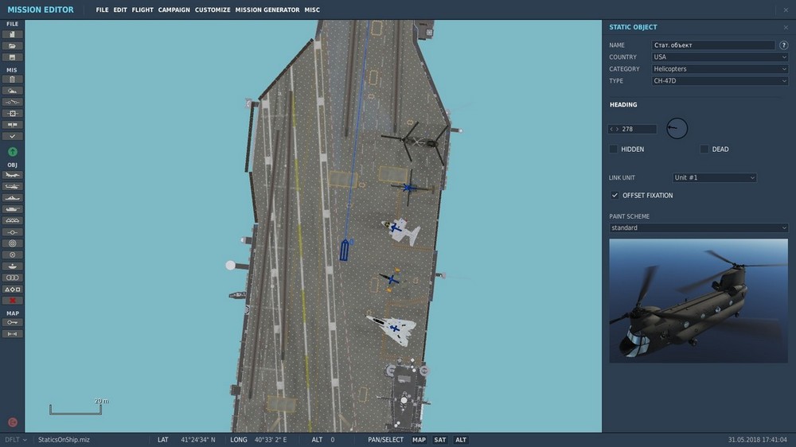This screenshot has width=796, height=447.
Task: Open the COUNTRY dropdown showing USA
Action: pos(720,57)
